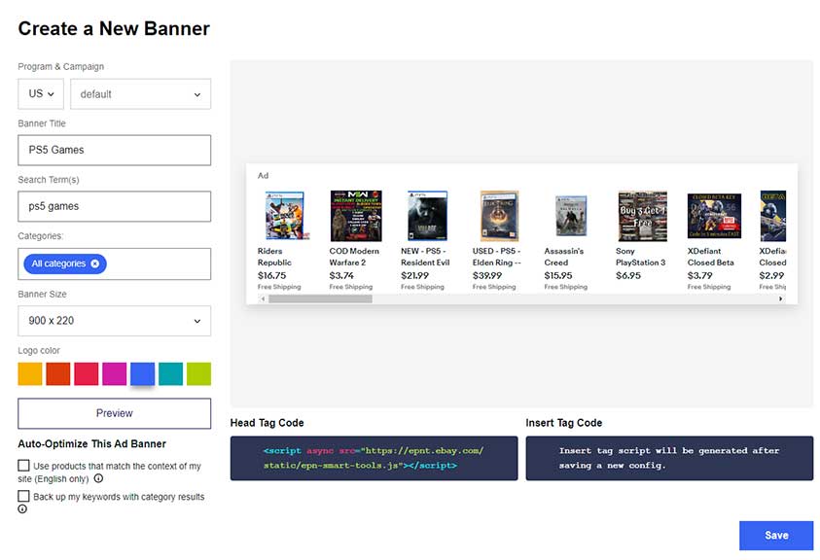Click the $39.99 price text
820x560 pixels.
[x=487, y=275]
